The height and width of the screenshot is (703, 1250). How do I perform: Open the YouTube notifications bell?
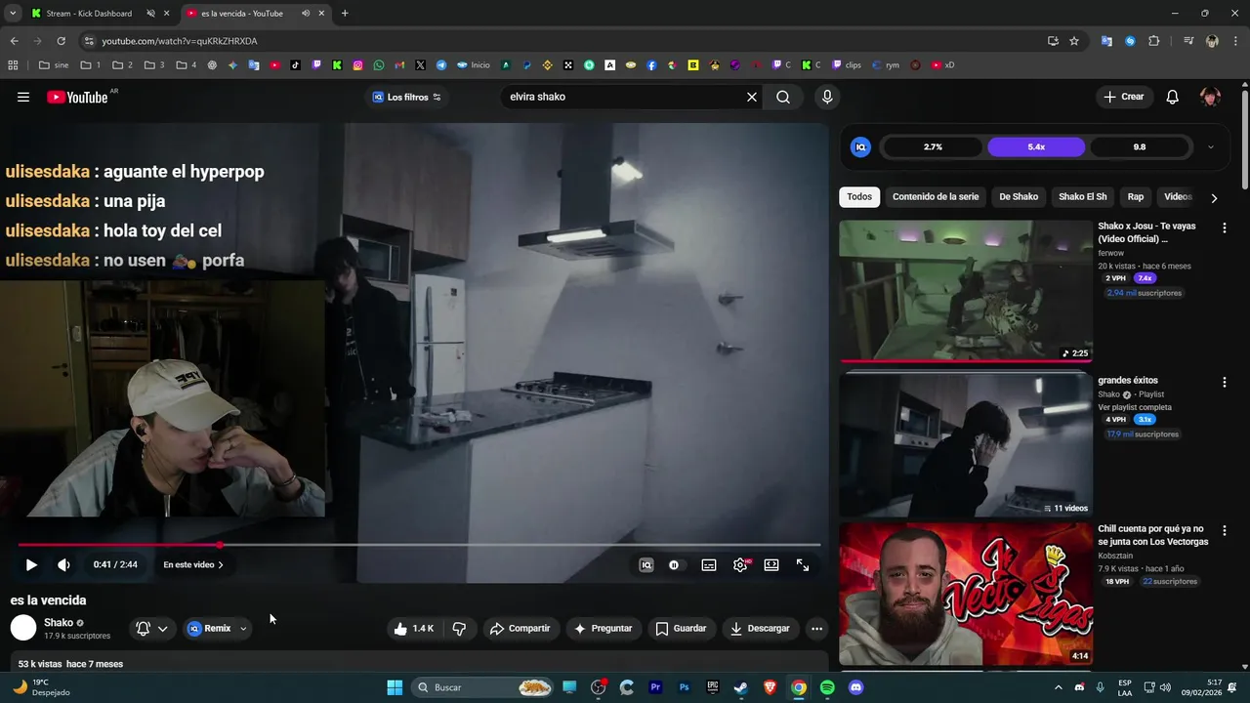click(x=1173, y=97)
